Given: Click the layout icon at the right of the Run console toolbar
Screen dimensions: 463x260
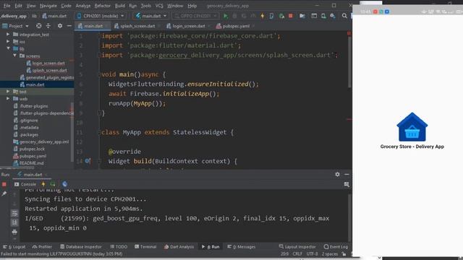Looking at the screenshot, I should [x=347, y=184].
